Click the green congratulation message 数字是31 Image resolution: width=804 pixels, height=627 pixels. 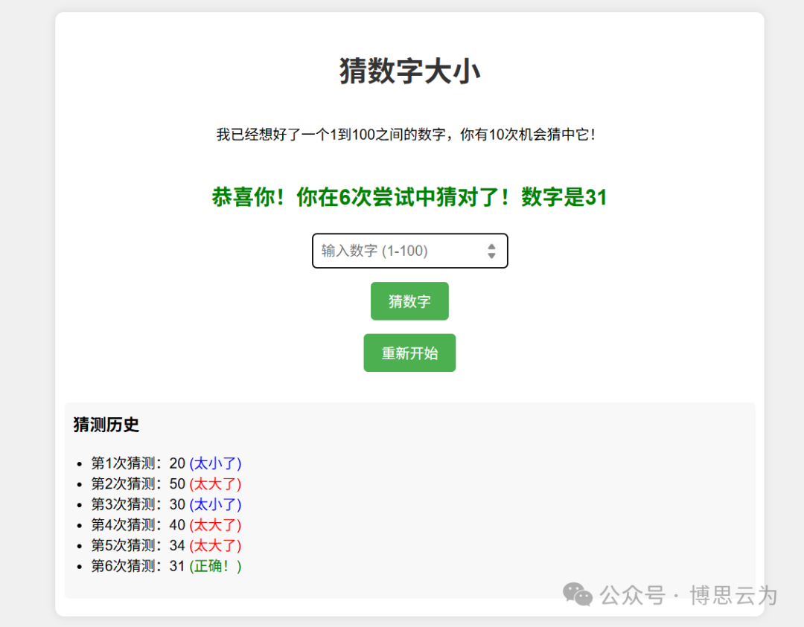pyautogui.click(x=409, y=197)
